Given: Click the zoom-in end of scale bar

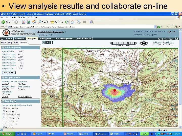Looking at the screenshot, I should coord(135,43).
